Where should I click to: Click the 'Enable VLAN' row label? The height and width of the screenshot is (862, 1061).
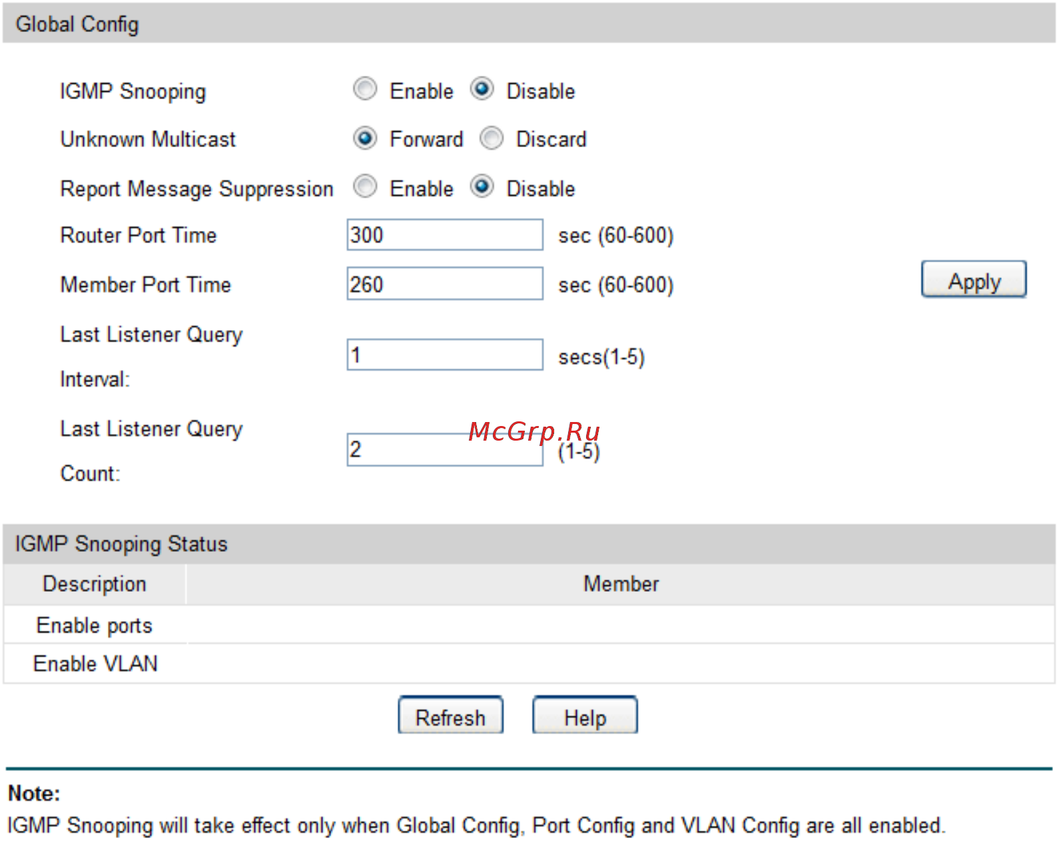click(x=95, y=664)
